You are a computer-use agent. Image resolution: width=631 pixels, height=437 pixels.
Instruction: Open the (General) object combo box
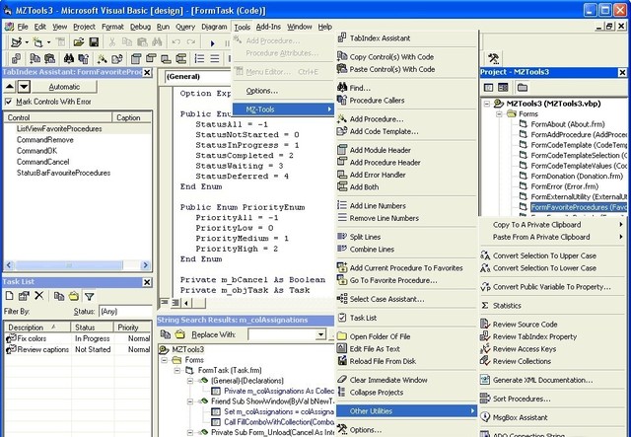tap(198, 77)
